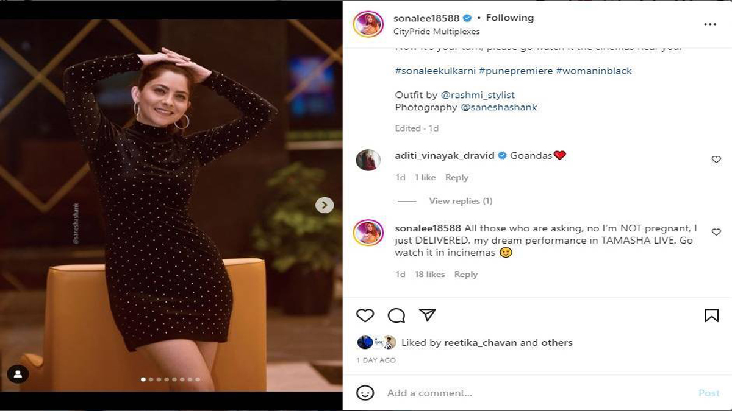Image resolution: width=732 pixels, height=411 pixels.
Task: Unfollow by clicking the Following toggle
Action: tap(509, 18)
